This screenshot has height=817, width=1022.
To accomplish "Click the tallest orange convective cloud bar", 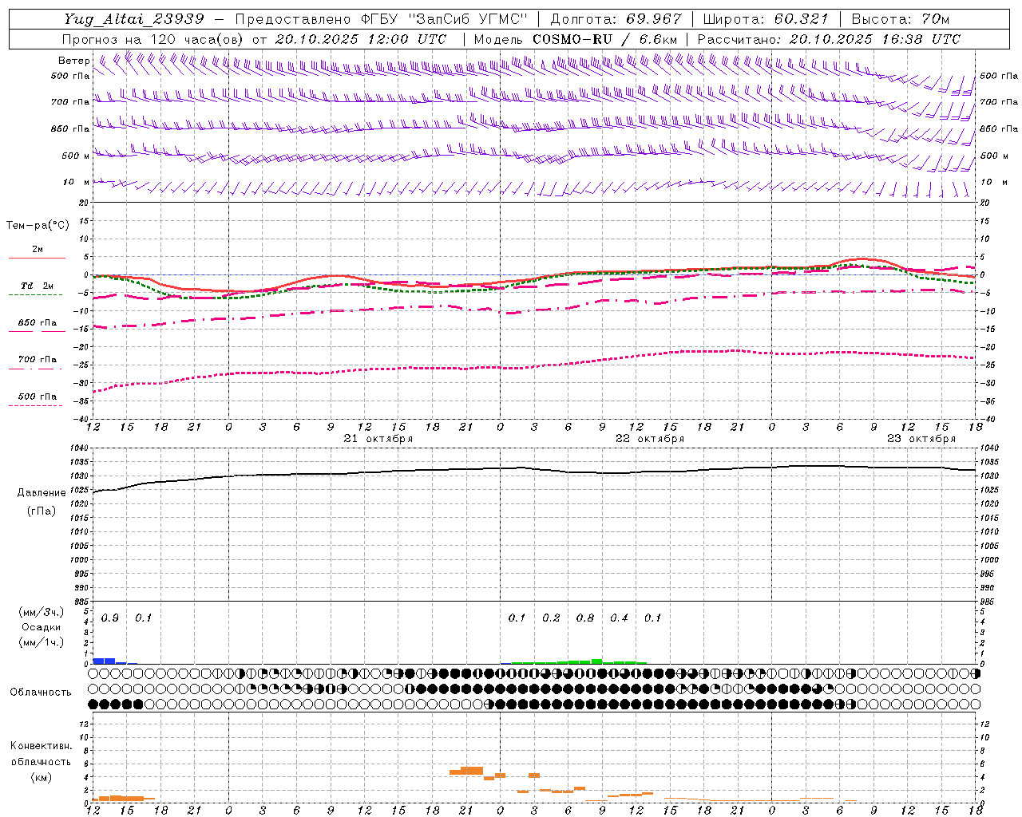I will [472, 770].
